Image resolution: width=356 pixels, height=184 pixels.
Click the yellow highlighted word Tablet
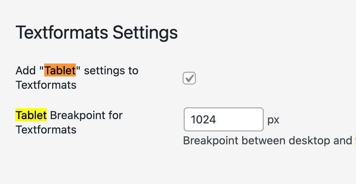coord(31,115)
